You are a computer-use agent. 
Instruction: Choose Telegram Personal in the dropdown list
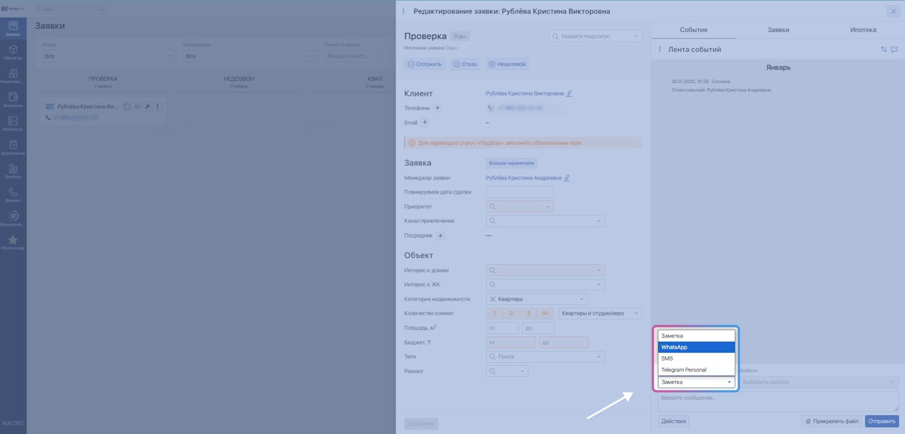[x=696, y=370]
